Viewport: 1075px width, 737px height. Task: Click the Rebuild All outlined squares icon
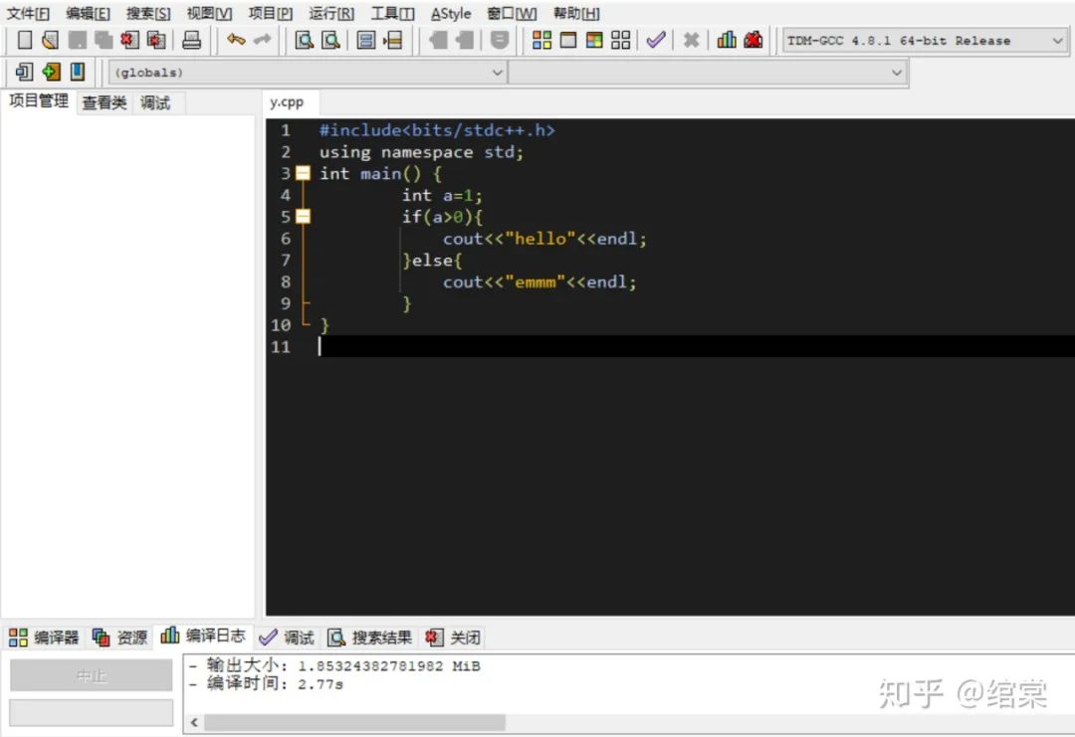(x=620, y=40)
